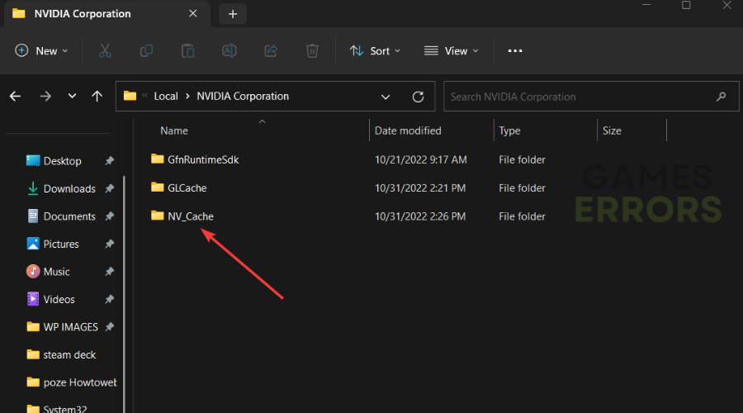This screenshot has height=413, width=743.
Task: Navigate back to previous folder
Action: tap(15, 97)
